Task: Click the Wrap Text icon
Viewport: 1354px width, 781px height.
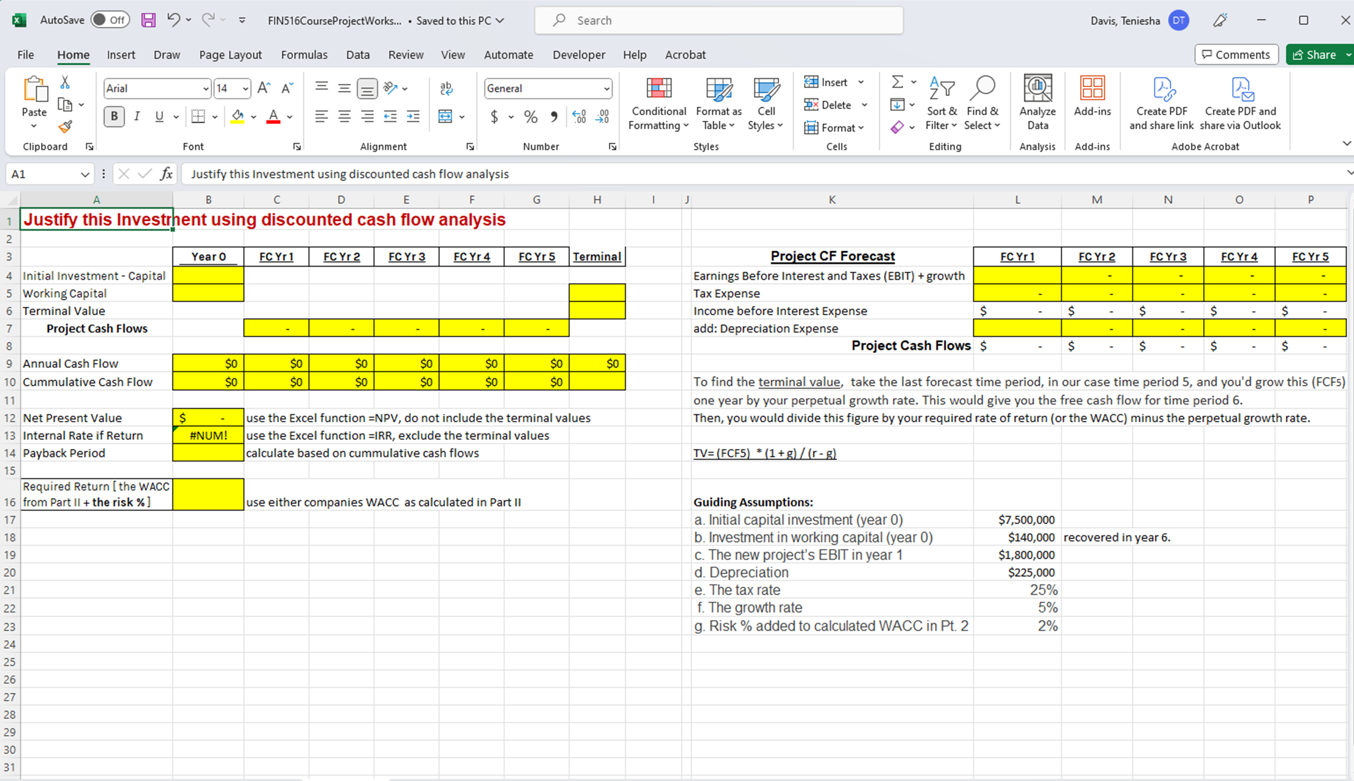Action: pos(446,88)
